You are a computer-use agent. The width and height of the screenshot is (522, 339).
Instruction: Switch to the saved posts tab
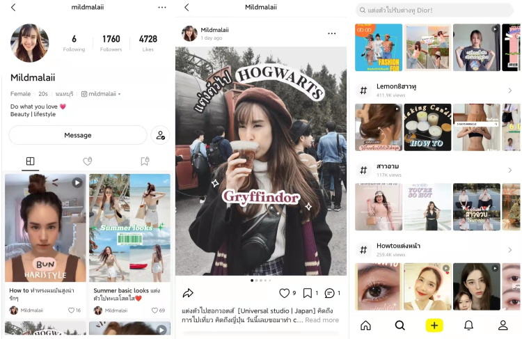[x=145, y=161]
